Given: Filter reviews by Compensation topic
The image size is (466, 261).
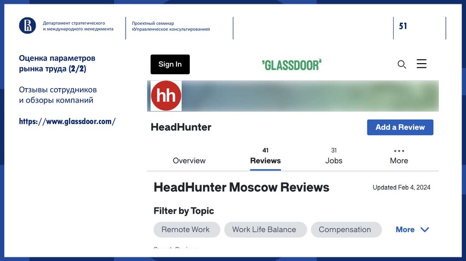Looking at the screenshot, I should 346,230.
